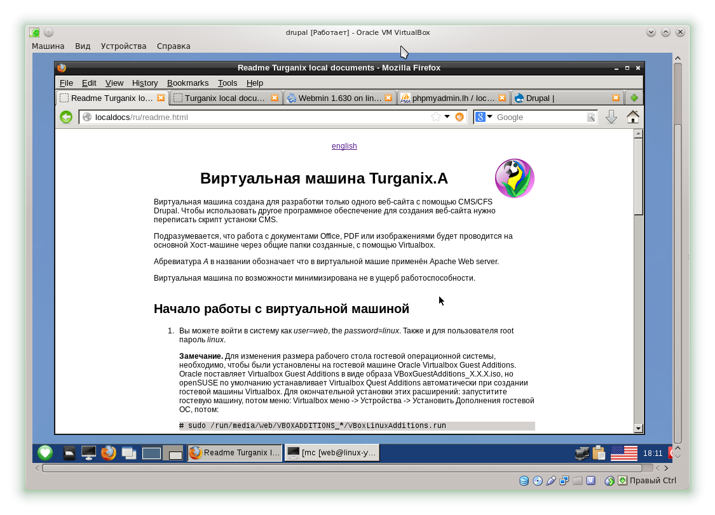
Task: Click VirtualBox USB status icon
Action: click(x=551, y=480)
